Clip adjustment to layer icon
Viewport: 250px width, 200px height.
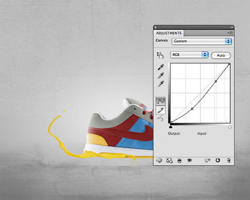pyautogui.click(x=179, y=161)
